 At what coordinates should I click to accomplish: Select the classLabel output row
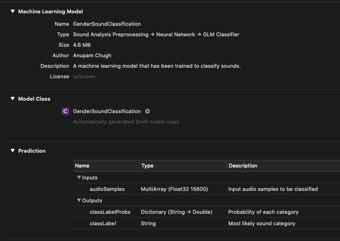[x=206, y=223]
